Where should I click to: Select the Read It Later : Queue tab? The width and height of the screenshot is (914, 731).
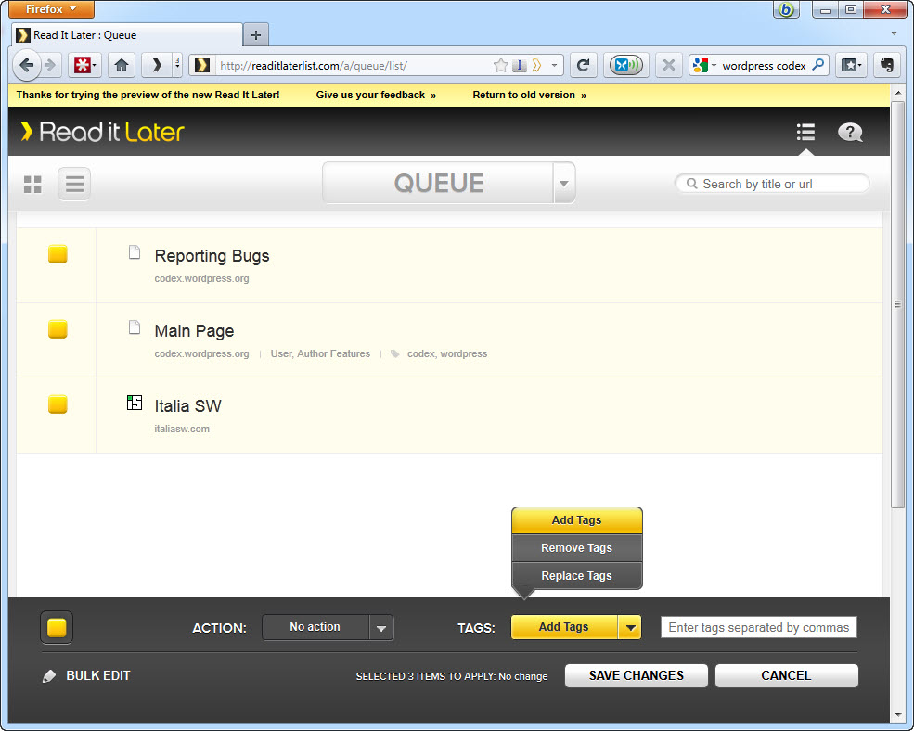coord(127,35)
